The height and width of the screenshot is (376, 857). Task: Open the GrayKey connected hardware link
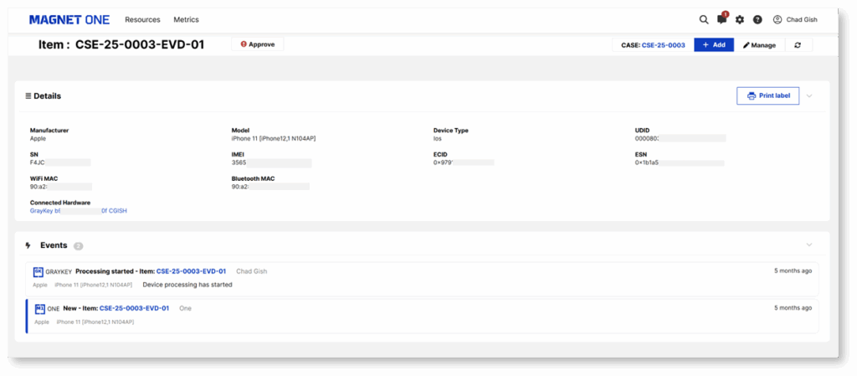78,210
